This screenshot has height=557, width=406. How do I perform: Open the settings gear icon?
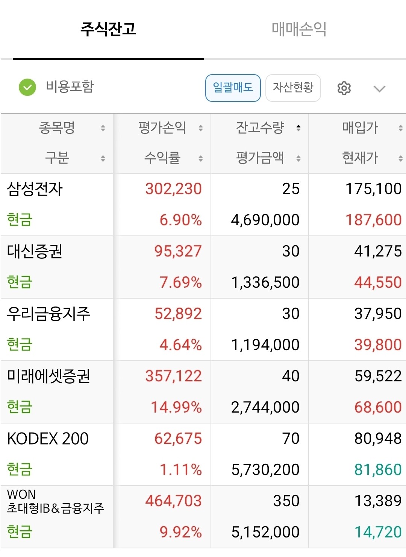344,88
